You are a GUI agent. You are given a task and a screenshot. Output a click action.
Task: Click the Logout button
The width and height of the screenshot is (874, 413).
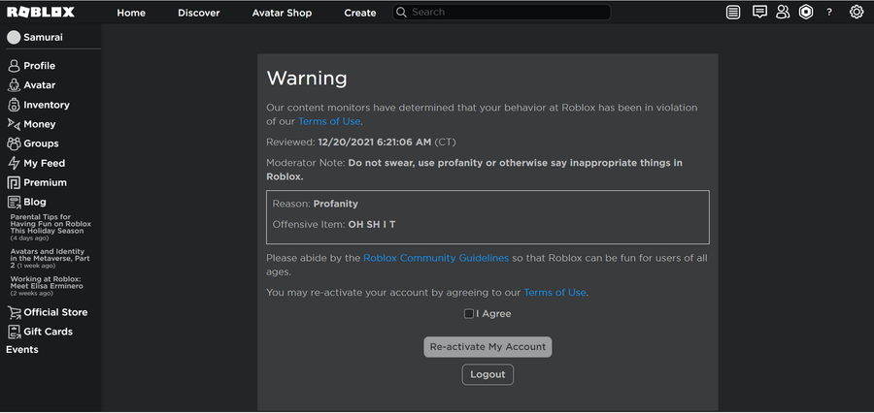pos(487,374)
